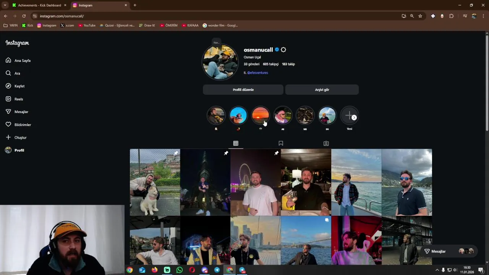Go back to the previous page
This screenshot has width=489, height=275.
point(5,16)
